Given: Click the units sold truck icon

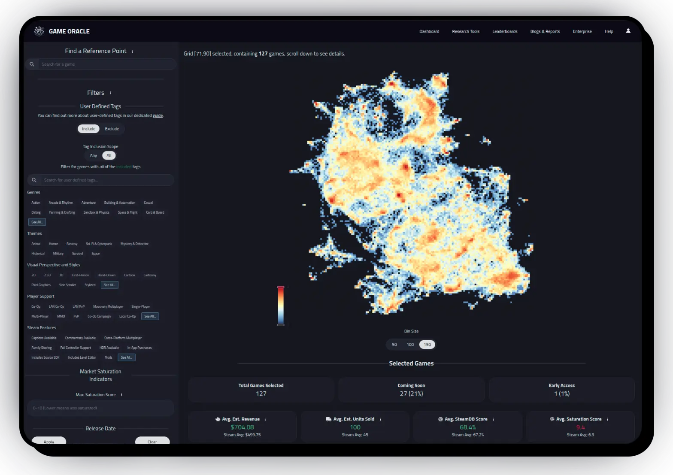Looking at the screenshot, I should click(328, 419).
